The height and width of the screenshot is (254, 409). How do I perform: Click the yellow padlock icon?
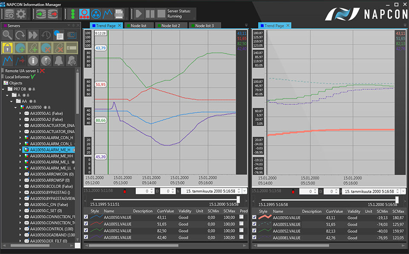pyautogui.click(x=8, y=48)
